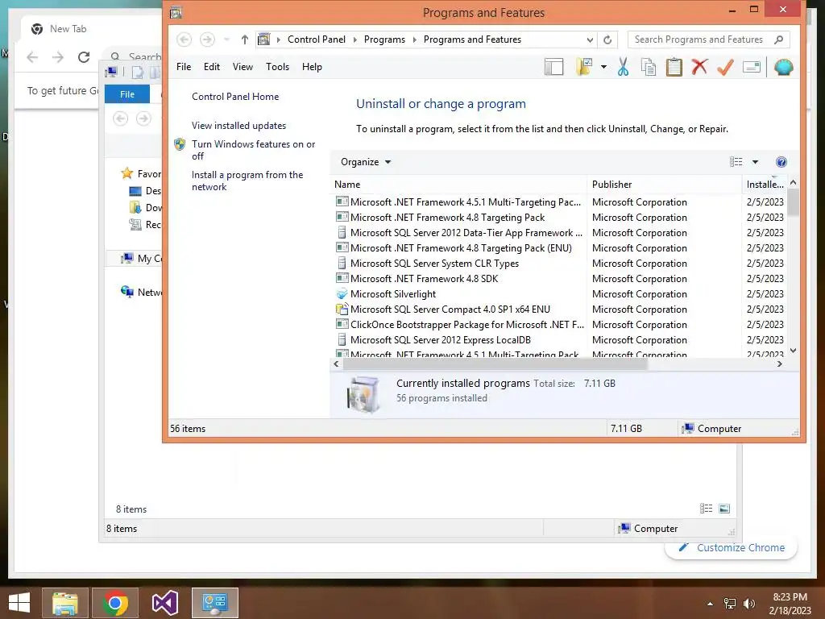Image resolution: width=825 pixels, height=619 pixels.
Task: Click the folder options toolbar icon
Action: [x=584, y=67]
